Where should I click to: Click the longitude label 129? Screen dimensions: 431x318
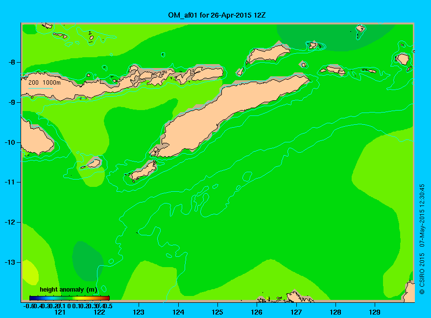pyautogui.click(x=375, y=312)
